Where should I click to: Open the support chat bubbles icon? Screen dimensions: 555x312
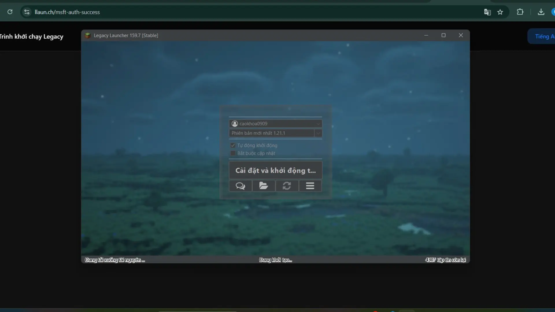240,186
